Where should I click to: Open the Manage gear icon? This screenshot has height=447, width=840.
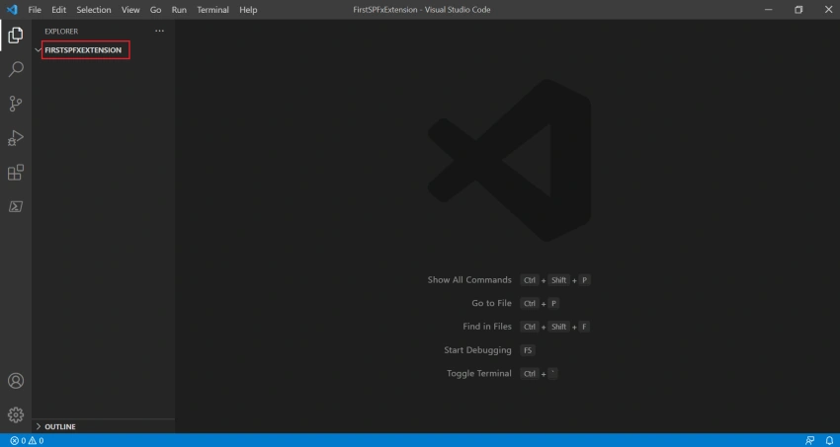click(x=16, y=414)
